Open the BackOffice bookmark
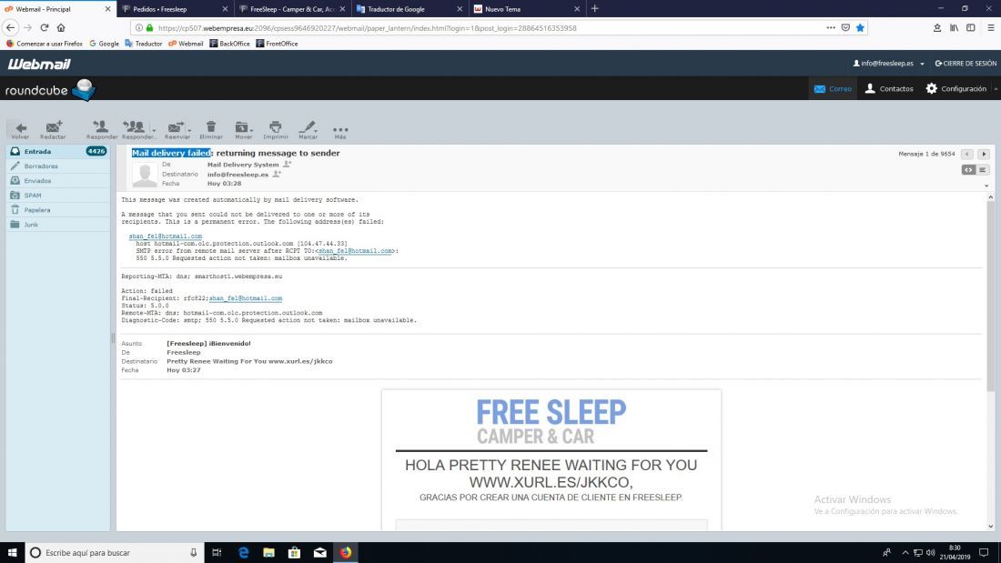The image size is (1001, 563). click(x=230, y=44)
